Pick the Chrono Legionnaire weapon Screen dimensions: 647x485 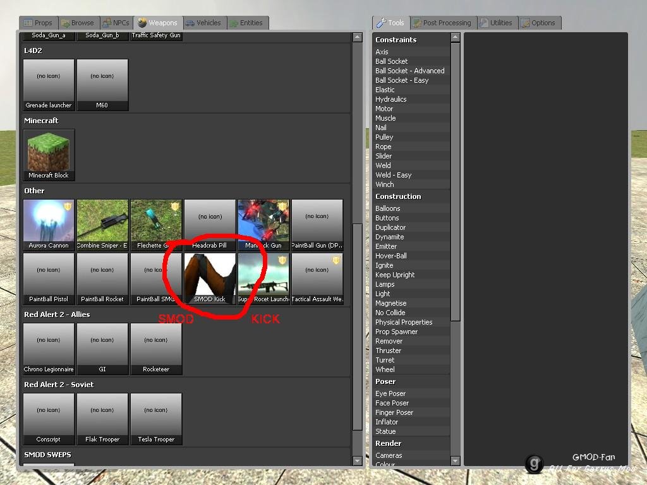(49, 349)
